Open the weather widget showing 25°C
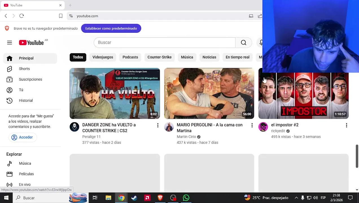 click(266, 198)
